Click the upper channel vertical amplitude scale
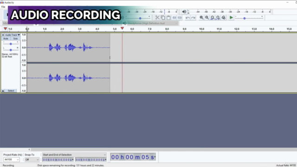Image resolution: width=297 pixels, height=167 pixels. point(24,47)
